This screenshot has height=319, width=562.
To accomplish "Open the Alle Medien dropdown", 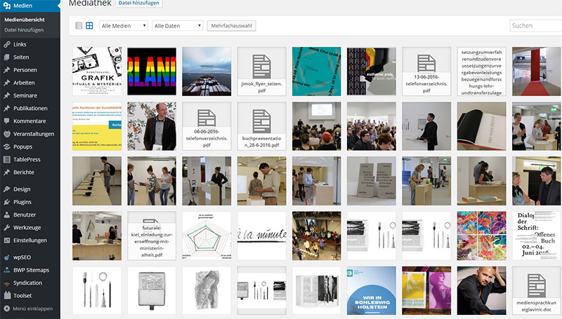I will coord(124,26).
